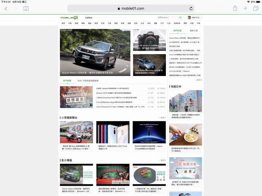Show all tabs overview icon
The width and height of the screenshot is (262, 196).
point(256,8)
